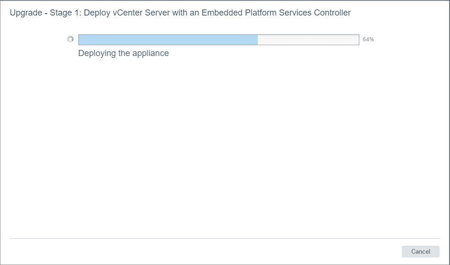The height and width of the screenshot is (265, 450).
Task: Click 'Stage 1' in the dialog title
Action: (64, 13)
